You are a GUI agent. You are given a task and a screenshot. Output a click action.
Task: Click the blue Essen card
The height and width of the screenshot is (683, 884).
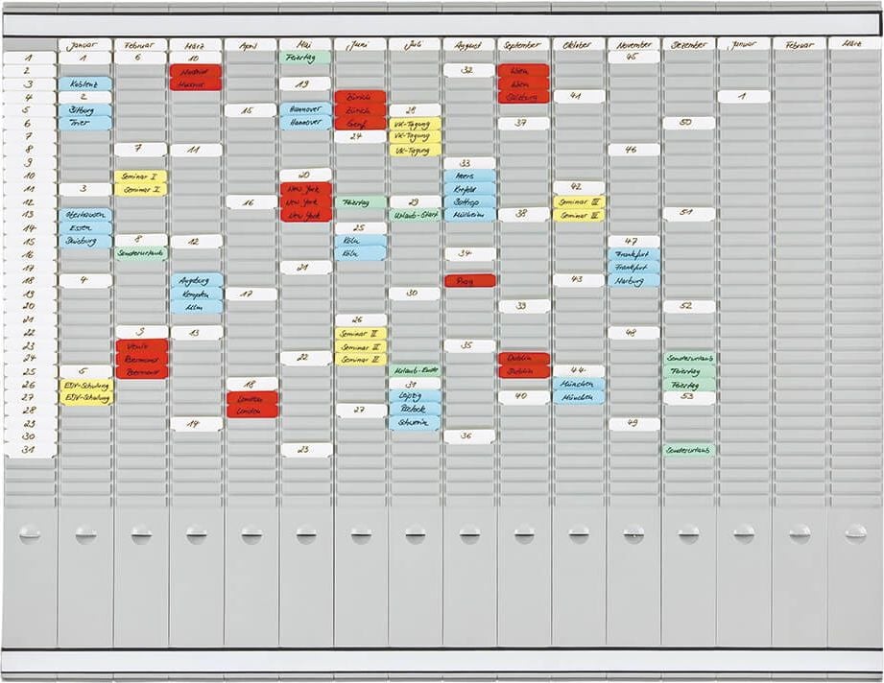coord(85,227)
